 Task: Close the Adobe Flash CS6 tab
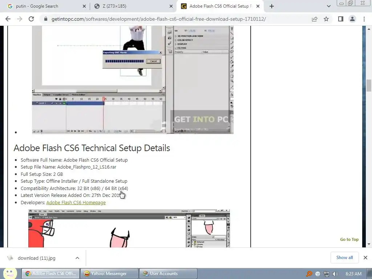point(258,6)
